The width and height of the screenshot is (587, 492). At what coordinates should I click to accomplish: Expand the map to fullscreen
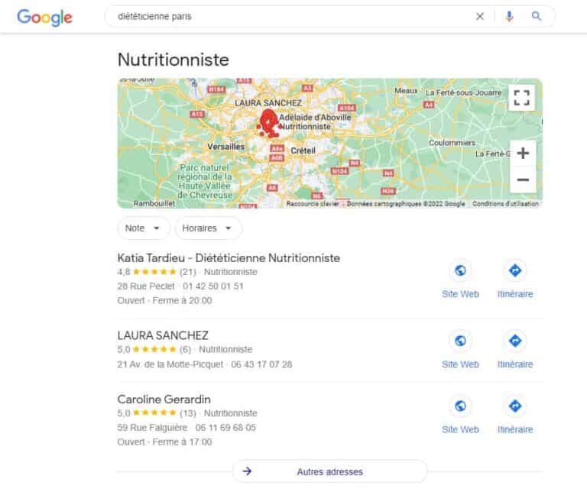(521, 98)
